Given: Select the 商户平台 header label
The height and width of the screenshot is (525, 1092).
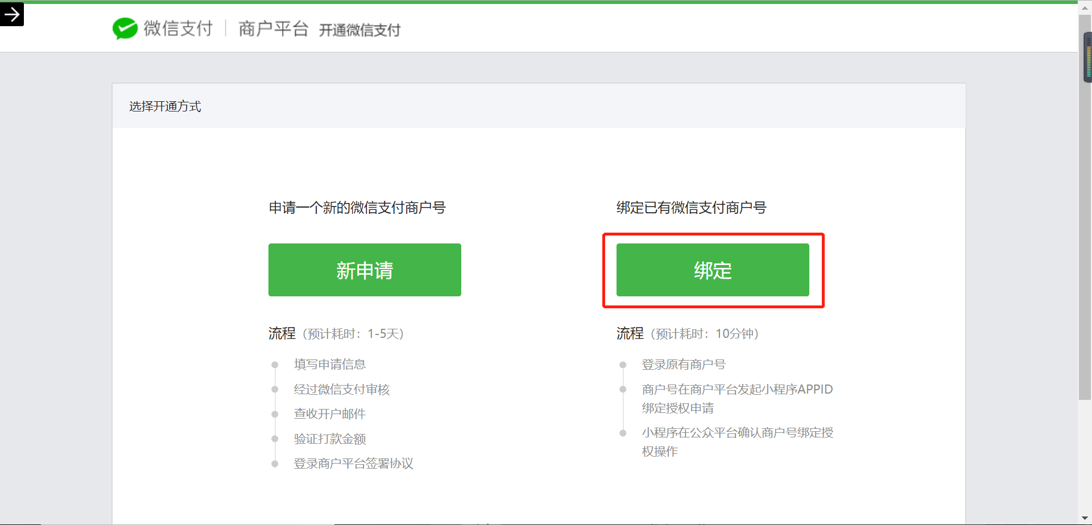Looking at the screenshot, I should [273, 28].
